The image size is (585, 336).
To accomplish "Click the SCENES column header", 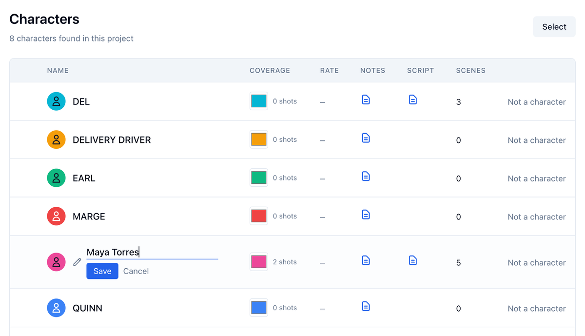I will pos(471,70).
